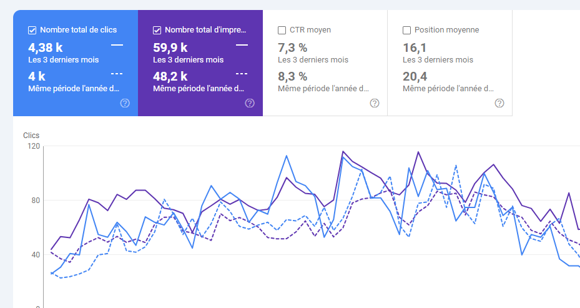Click the 40 gridline label on chart
The image size is (580, 308).
[x=35, y=255]
